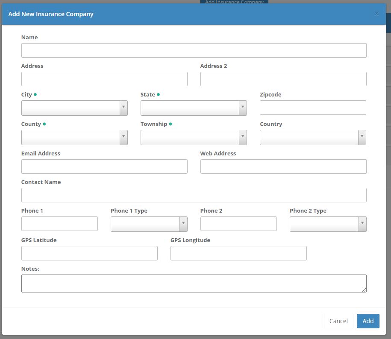Close the Add New Insurance Company dialog
The width and height of the screenshot is (391, 339).
pyautogui.click(x=376, y=14)
